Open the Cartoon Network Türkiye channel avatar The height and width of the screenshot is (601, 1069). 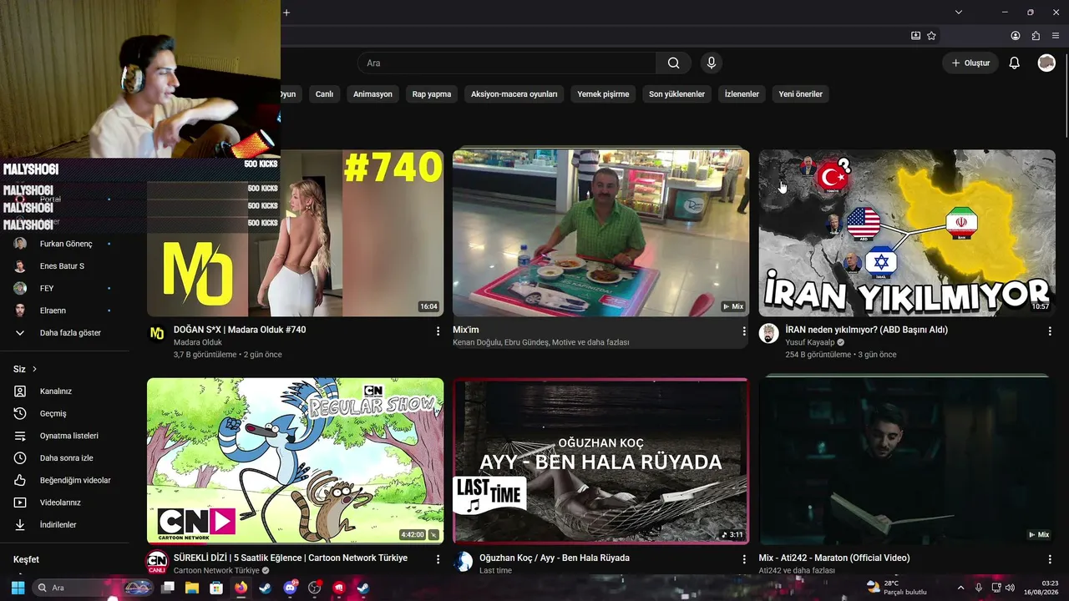[157, 562]
